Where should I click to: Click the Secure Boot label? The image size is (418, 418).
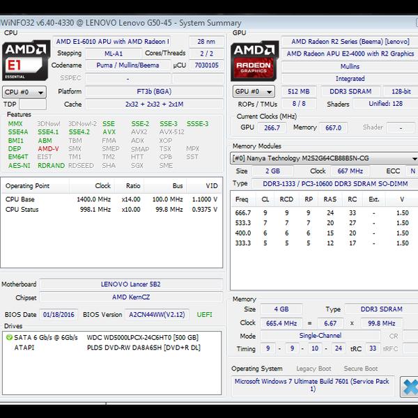point(360,369)
